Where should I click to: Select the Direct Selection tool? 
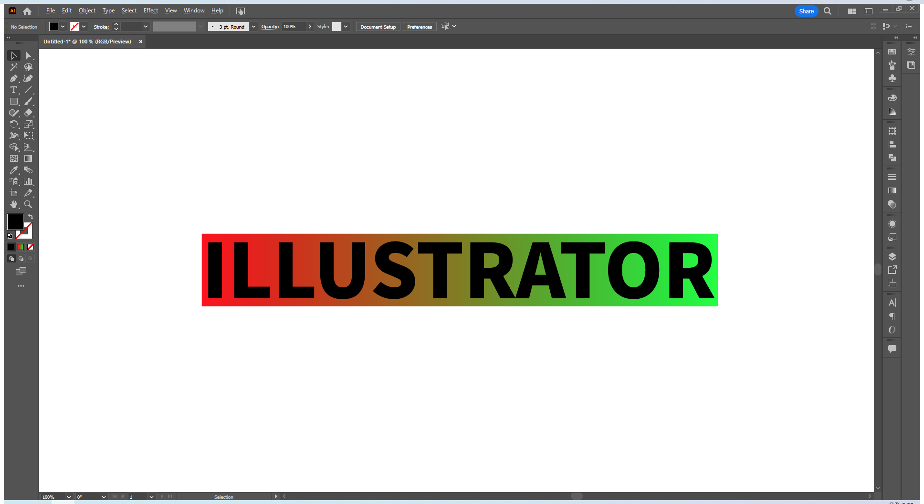click(x=29, y=56)
